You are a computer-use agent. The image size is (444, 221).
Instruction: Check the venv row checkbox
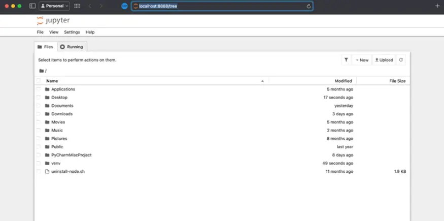(x=39, y=163)
